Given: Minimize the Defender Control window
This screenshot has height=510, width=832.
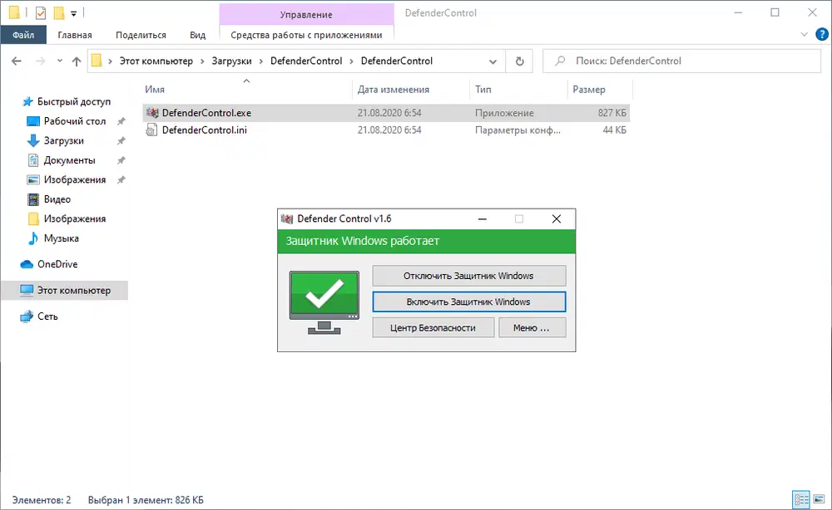Looking at the screenshot, I should [483, 218].
